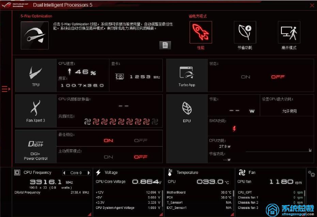317x217 pixels.
Task: Open DIGI+ Power Control panel
Action: pyautogui.click(x=36, y=147)
